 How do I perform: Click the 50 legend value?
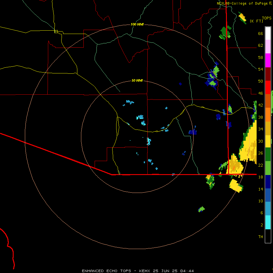click(x=261, y=81)
